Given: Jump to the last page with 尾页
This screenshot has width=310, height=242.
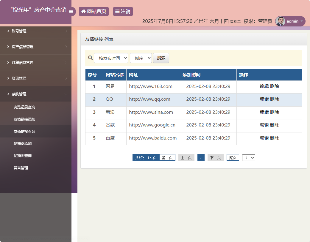Looking at the screenshot, I should (233, 157).
